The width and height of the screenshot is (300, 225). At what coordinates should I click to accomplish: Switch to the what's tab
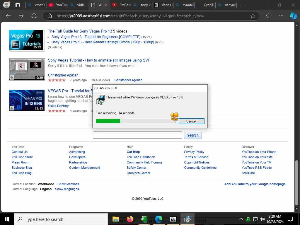pos(36,5)
